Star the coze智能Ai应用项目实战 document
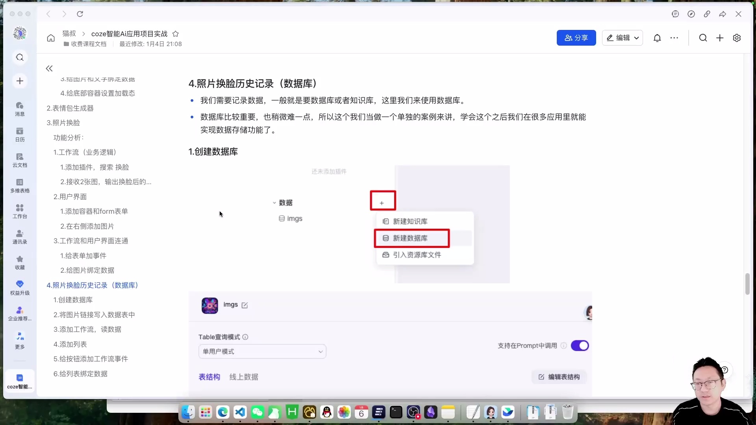The image size is (756, 425). pyautogui.click(x=176, y=33)
